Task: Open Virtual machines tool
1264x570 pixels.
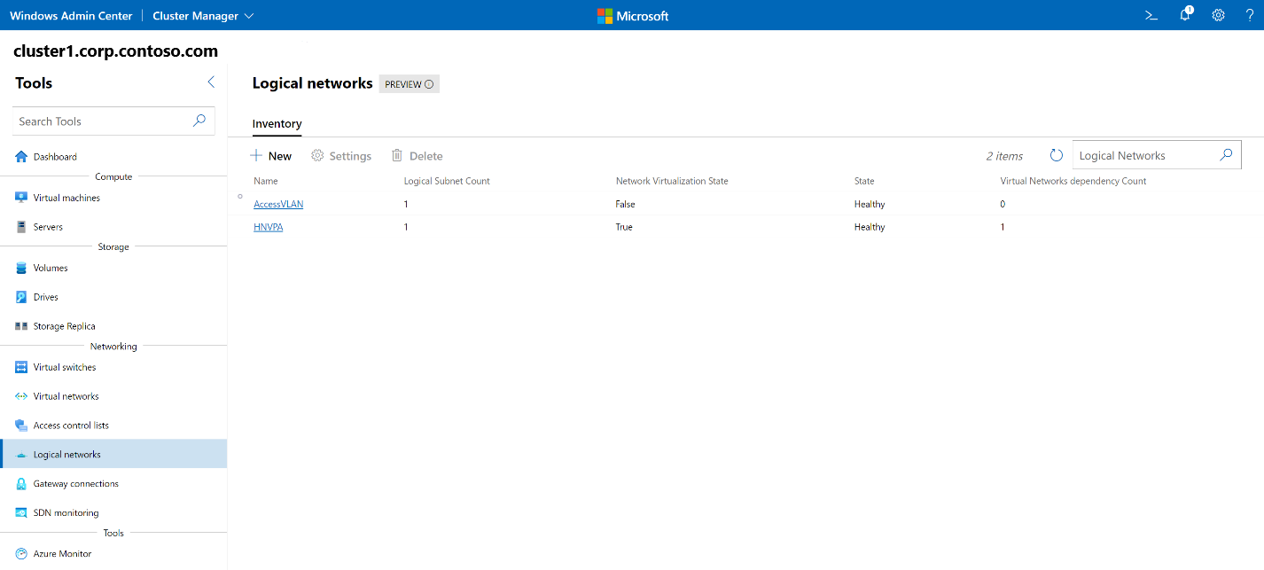Action: (x=66, y=198)
